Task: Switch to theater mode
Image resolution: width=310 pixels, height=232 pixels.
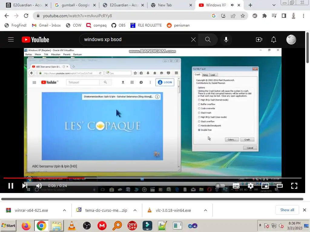Action: tap(279, 186)
